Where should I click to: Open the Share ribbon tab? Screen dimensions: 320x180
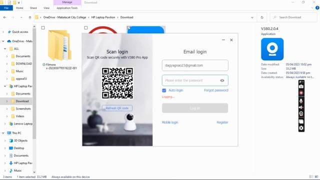33,8
